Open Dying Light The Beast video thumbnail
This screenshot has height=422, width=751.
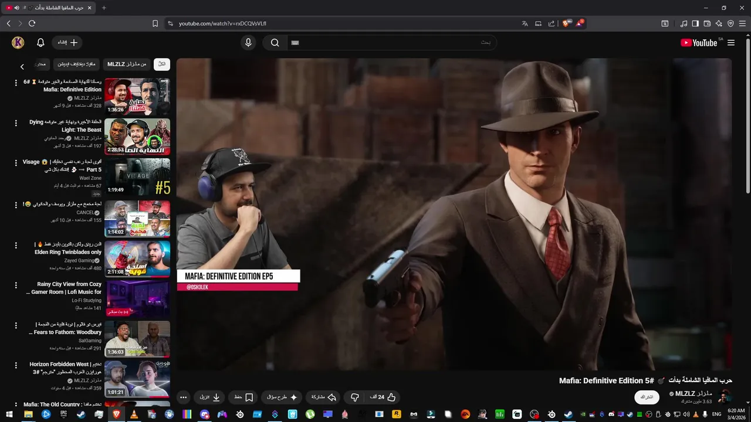(137, 137)
